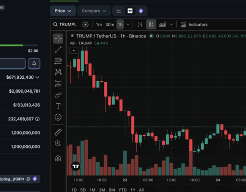Select the TradingView chart view

click(x=130, y=11)
